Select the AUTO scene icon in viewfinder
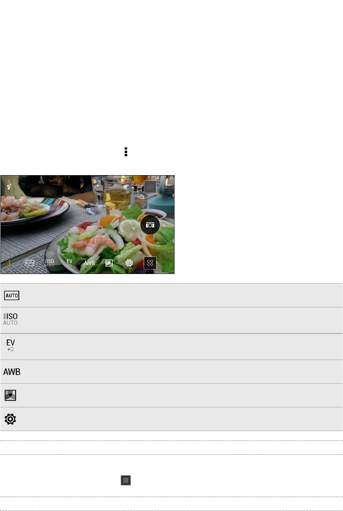Image resolution: width=343 pixels, height=511 pixels. tap(30, 263)
